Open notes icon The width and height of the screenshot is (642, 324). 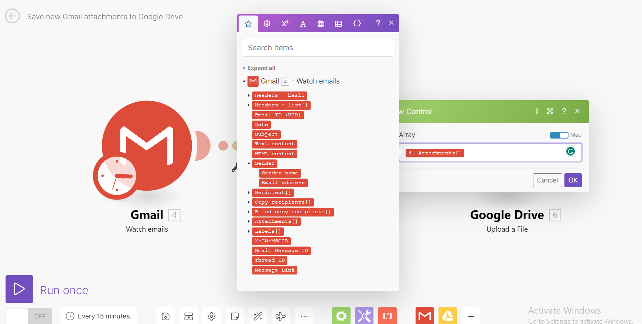pos(235,316)
